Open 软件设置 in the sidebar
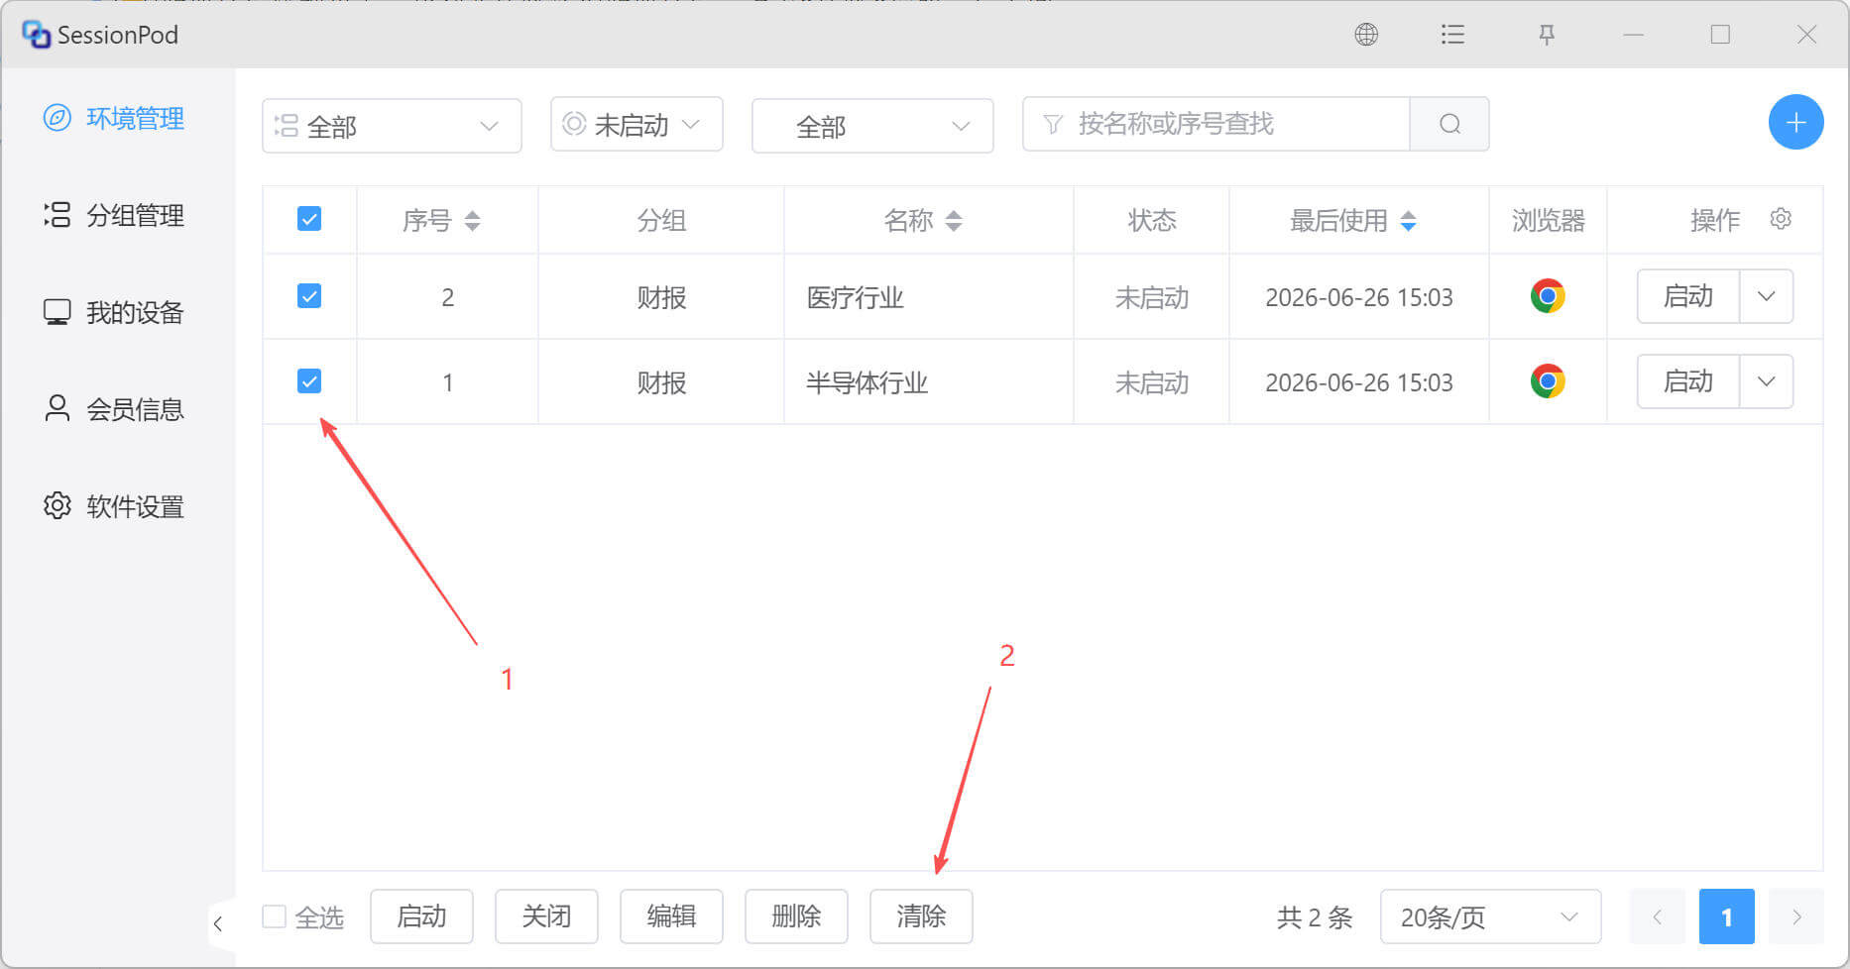Screen dimensions: 1850x969 coord(114,506)
